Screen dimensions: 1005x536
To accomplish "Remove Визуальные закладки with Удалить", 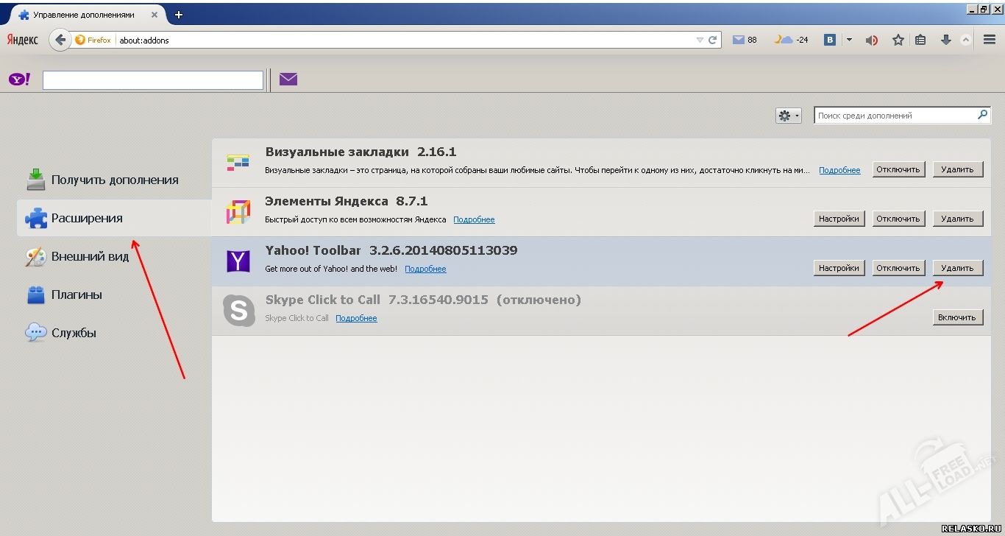I will coord(957,169).
